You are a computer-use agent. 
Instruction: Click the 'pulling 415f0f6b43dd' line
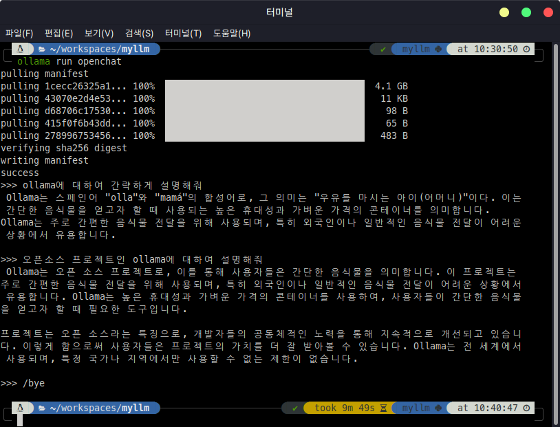78,123
